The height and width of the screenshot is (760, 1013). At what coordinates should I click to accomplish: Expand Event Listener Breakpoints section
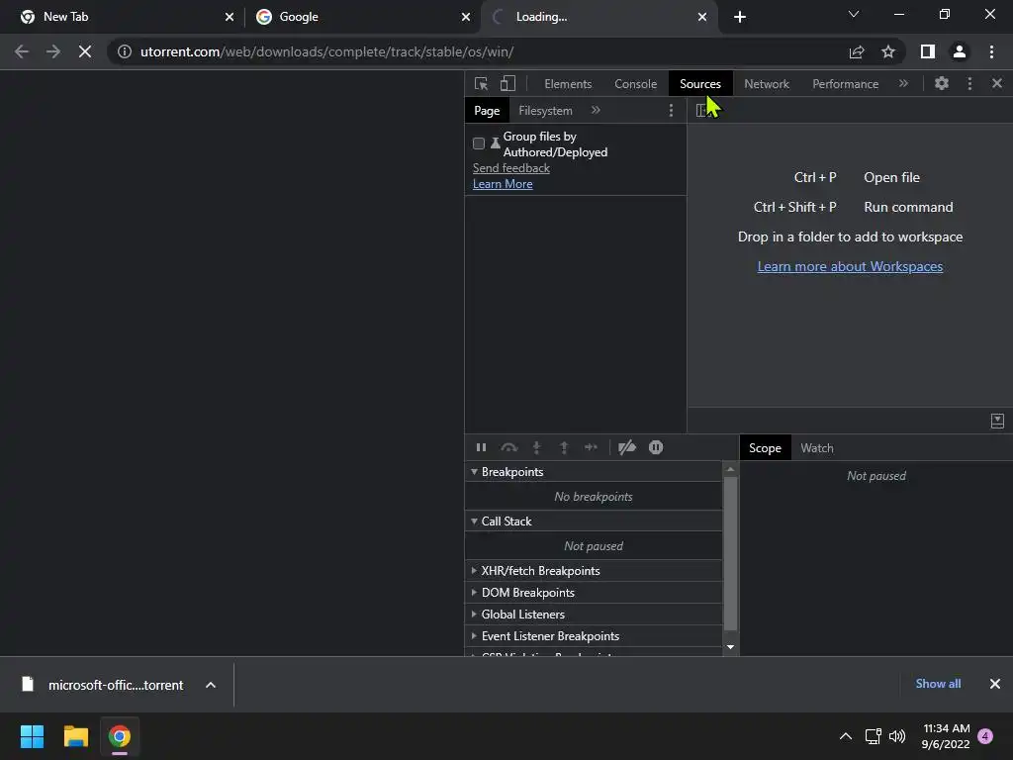click(594, 636)
